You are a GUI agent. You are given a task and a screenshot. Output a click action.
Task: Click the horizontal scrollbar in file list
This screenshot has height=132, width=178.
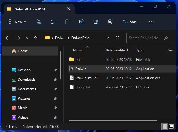[x=113, y=121]
